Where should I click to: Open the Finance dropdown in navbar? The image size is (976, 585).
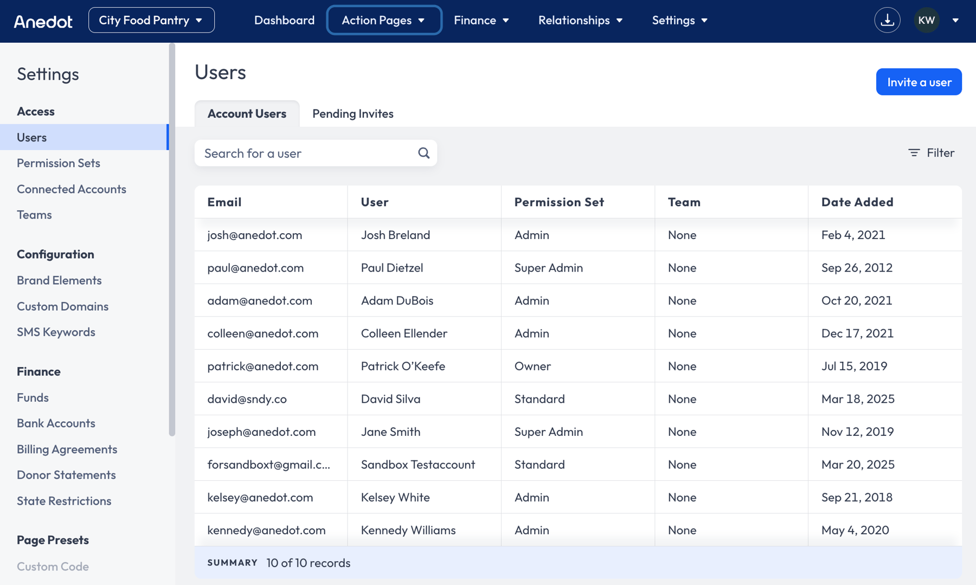(x=481, y=21)
